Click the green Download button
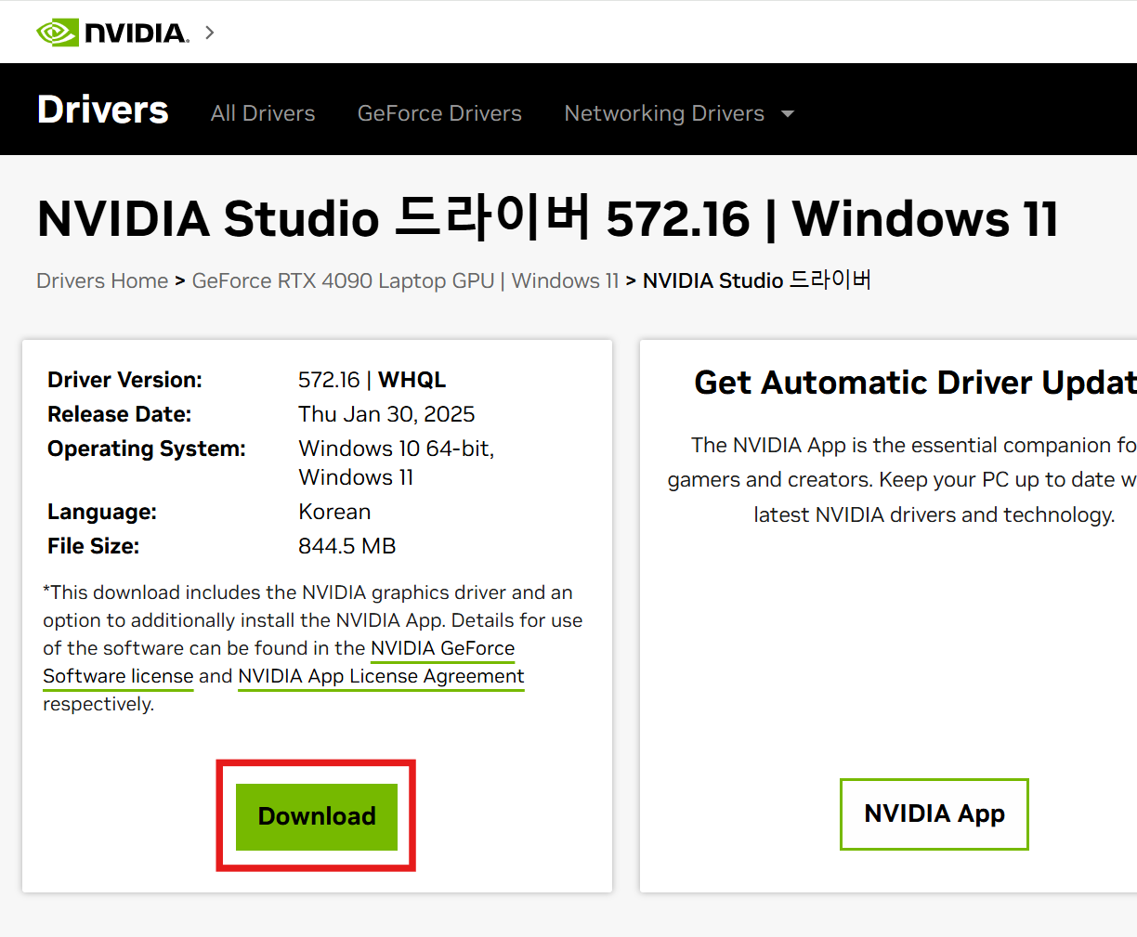Viewport: 1137px width, 937px height. pos(317,816)
